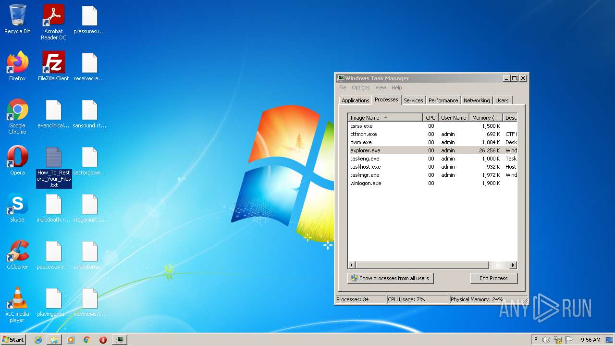Select the Acrobat Reader DC shortcut
This screenshot has height=346, width=615.
coord(53,22)
